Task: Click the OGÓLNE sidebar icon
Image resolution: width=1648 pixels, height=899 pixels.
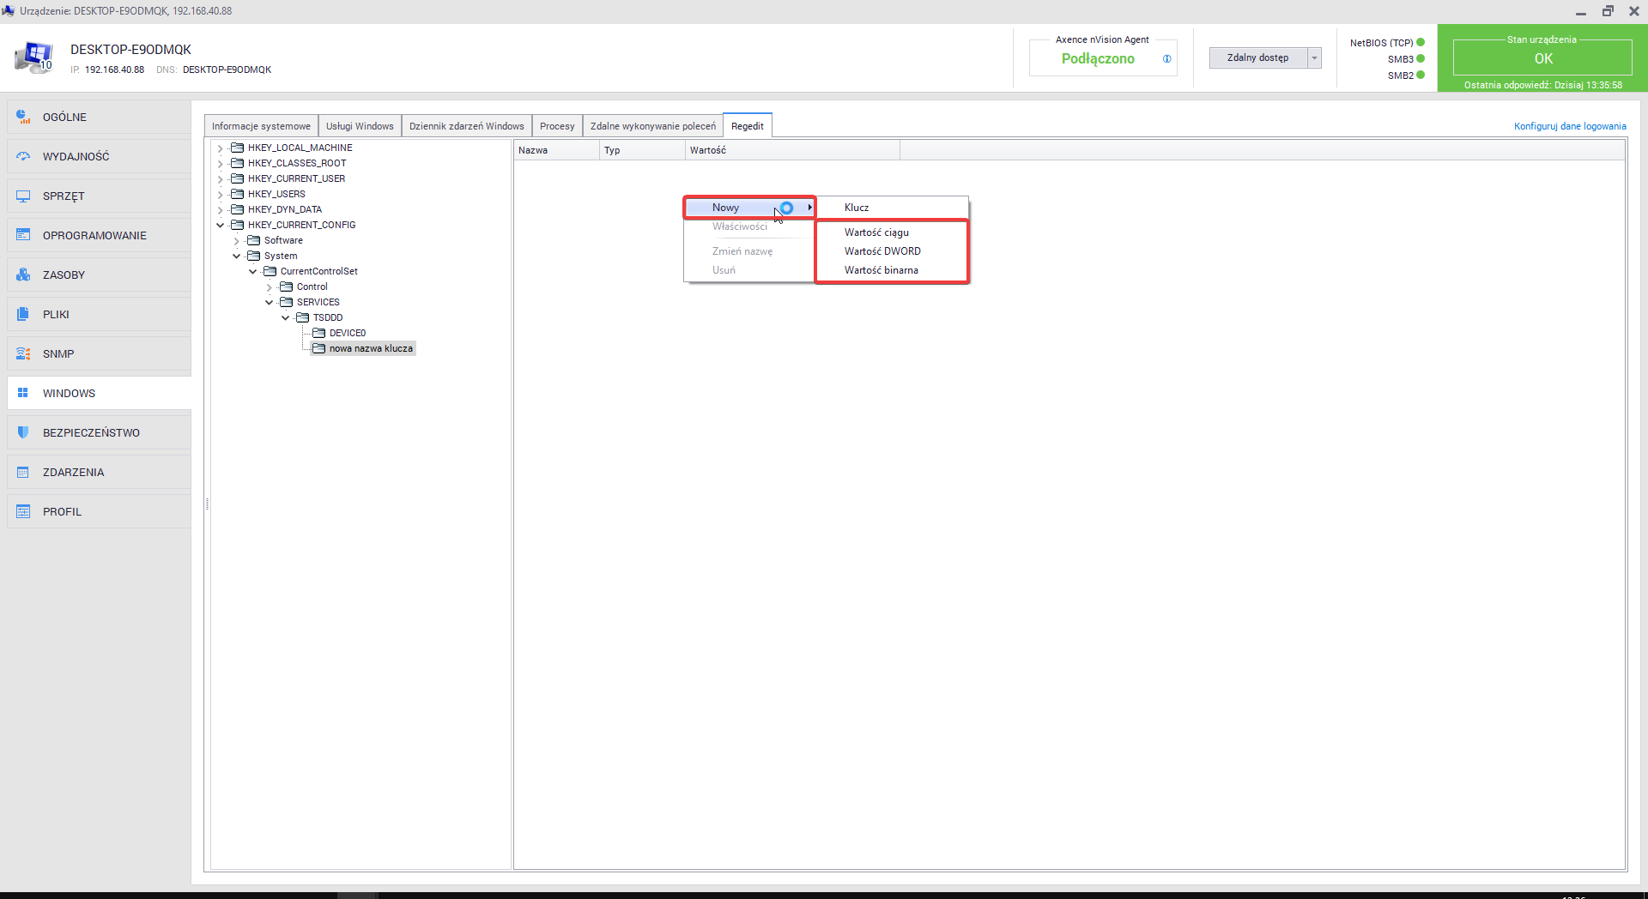Action: tap(23, 117)
